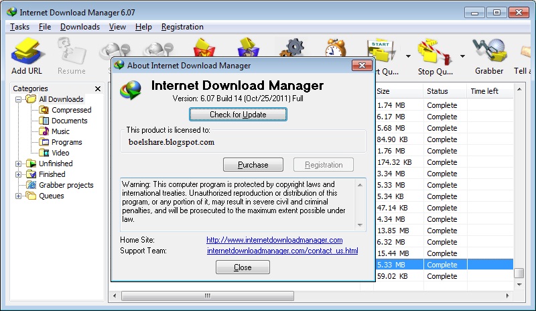Click the Compressed category folder icon

[x=44, y=110]
